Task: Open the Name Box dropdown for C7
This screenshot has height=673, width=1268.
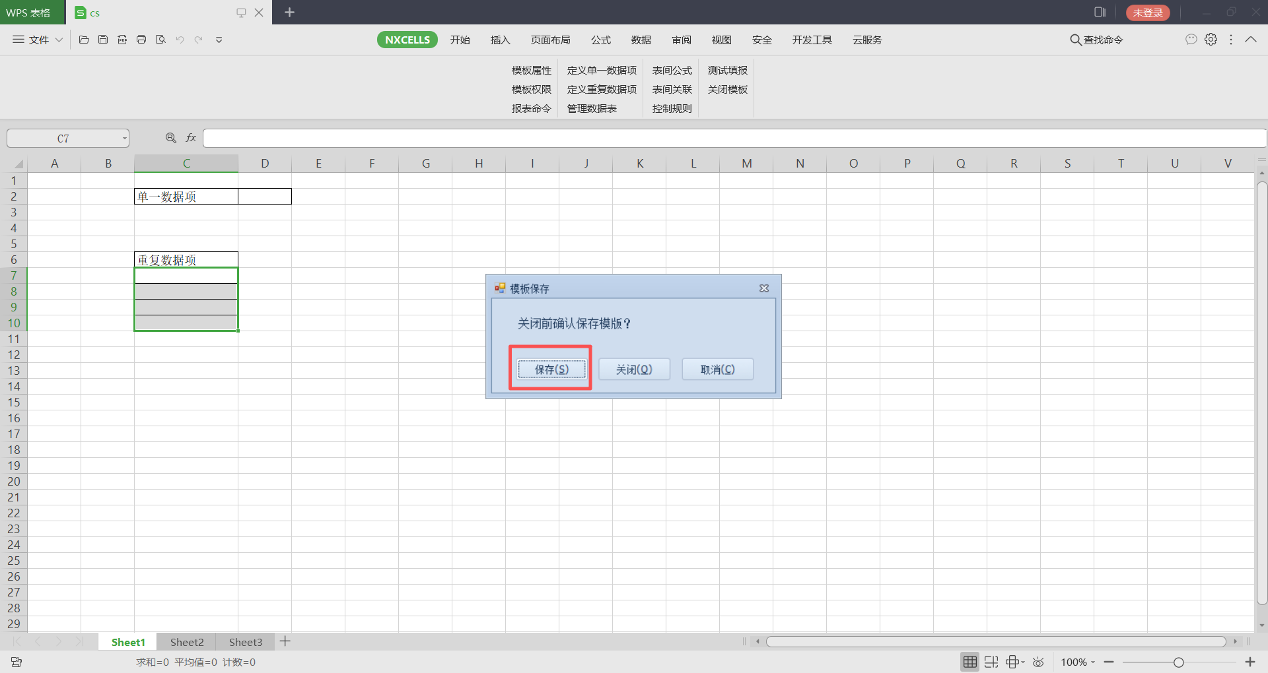Action: pyautogui.click(x=124, y=139)
